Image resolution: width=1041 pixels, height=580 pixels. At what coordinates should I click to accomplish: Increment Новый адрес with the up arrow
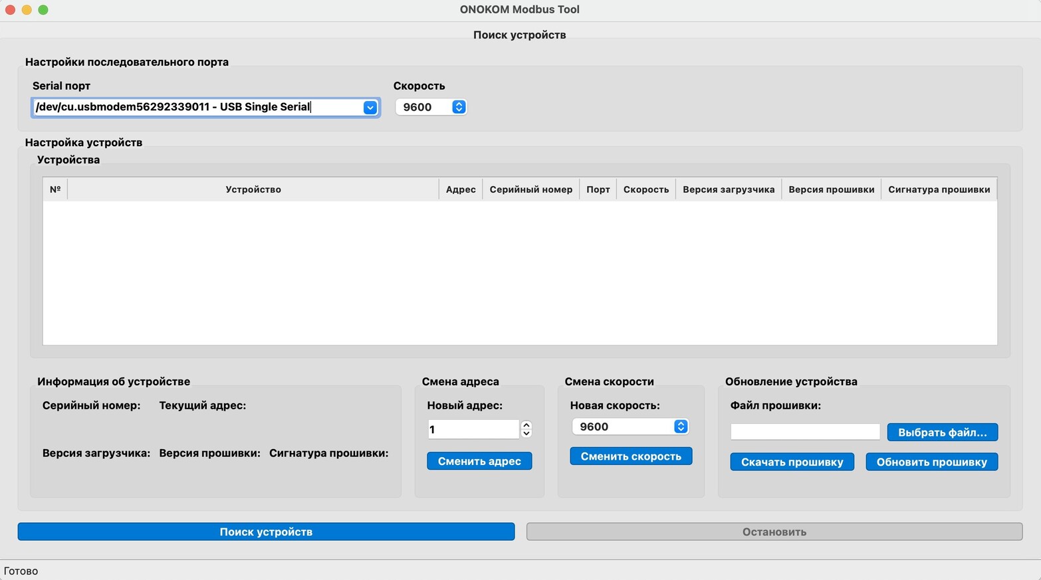(526, 425)
